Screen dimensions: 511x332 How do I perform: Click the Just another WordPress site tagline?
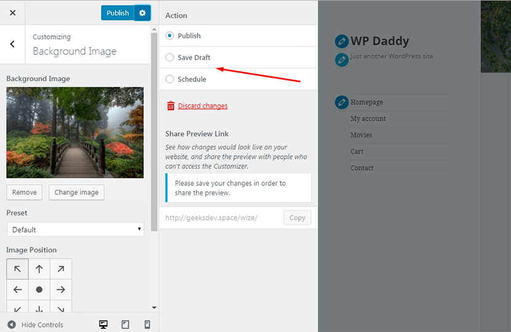coord(392,56)
